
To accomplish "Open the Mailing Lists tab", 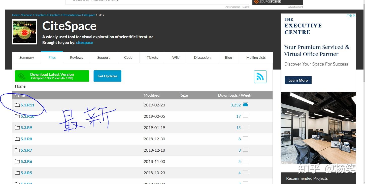I will click(256, 57).
